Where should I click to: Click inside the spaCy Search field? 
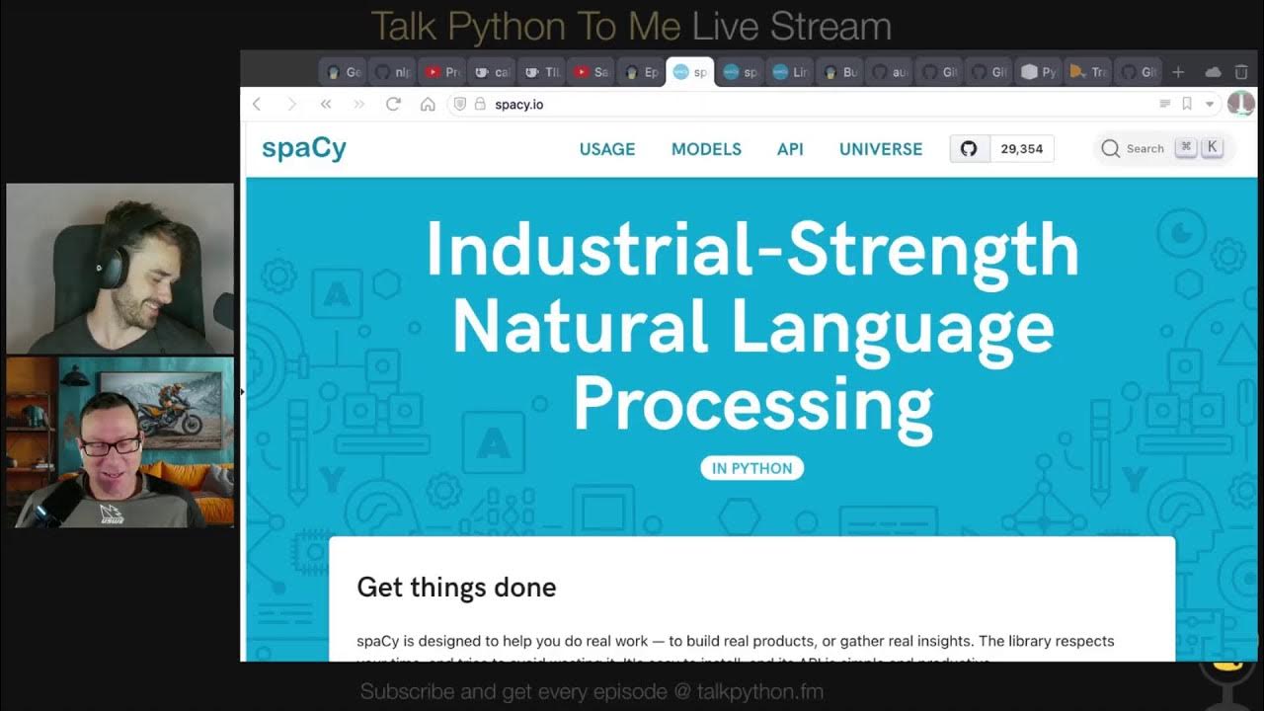tap(1145, 148)
